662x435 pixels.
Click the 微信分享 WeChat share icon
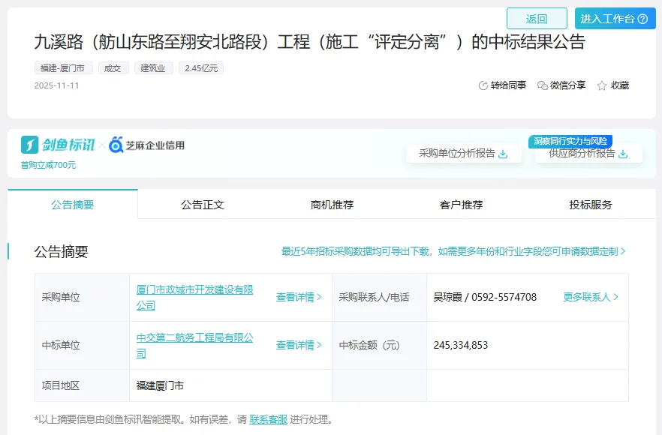click(543, 85)
